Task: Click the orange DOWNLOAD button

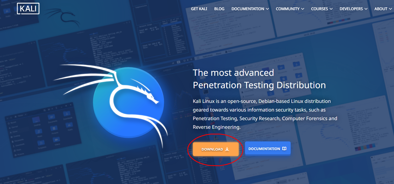Action: coord(216,149)
